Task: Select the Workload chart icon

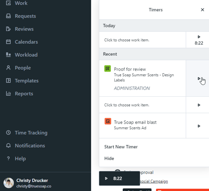Action: point(8,55)
